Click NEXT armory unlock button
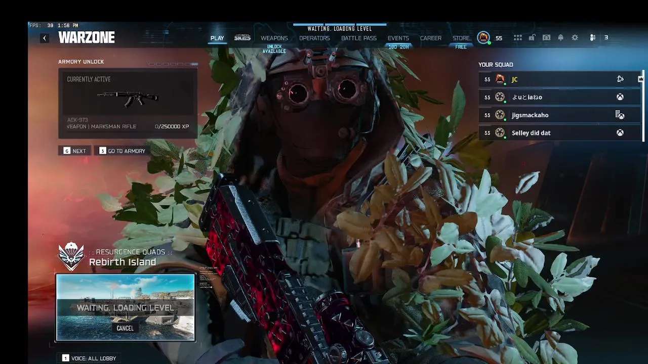This screenshot has height=364, width=648. 74,151
